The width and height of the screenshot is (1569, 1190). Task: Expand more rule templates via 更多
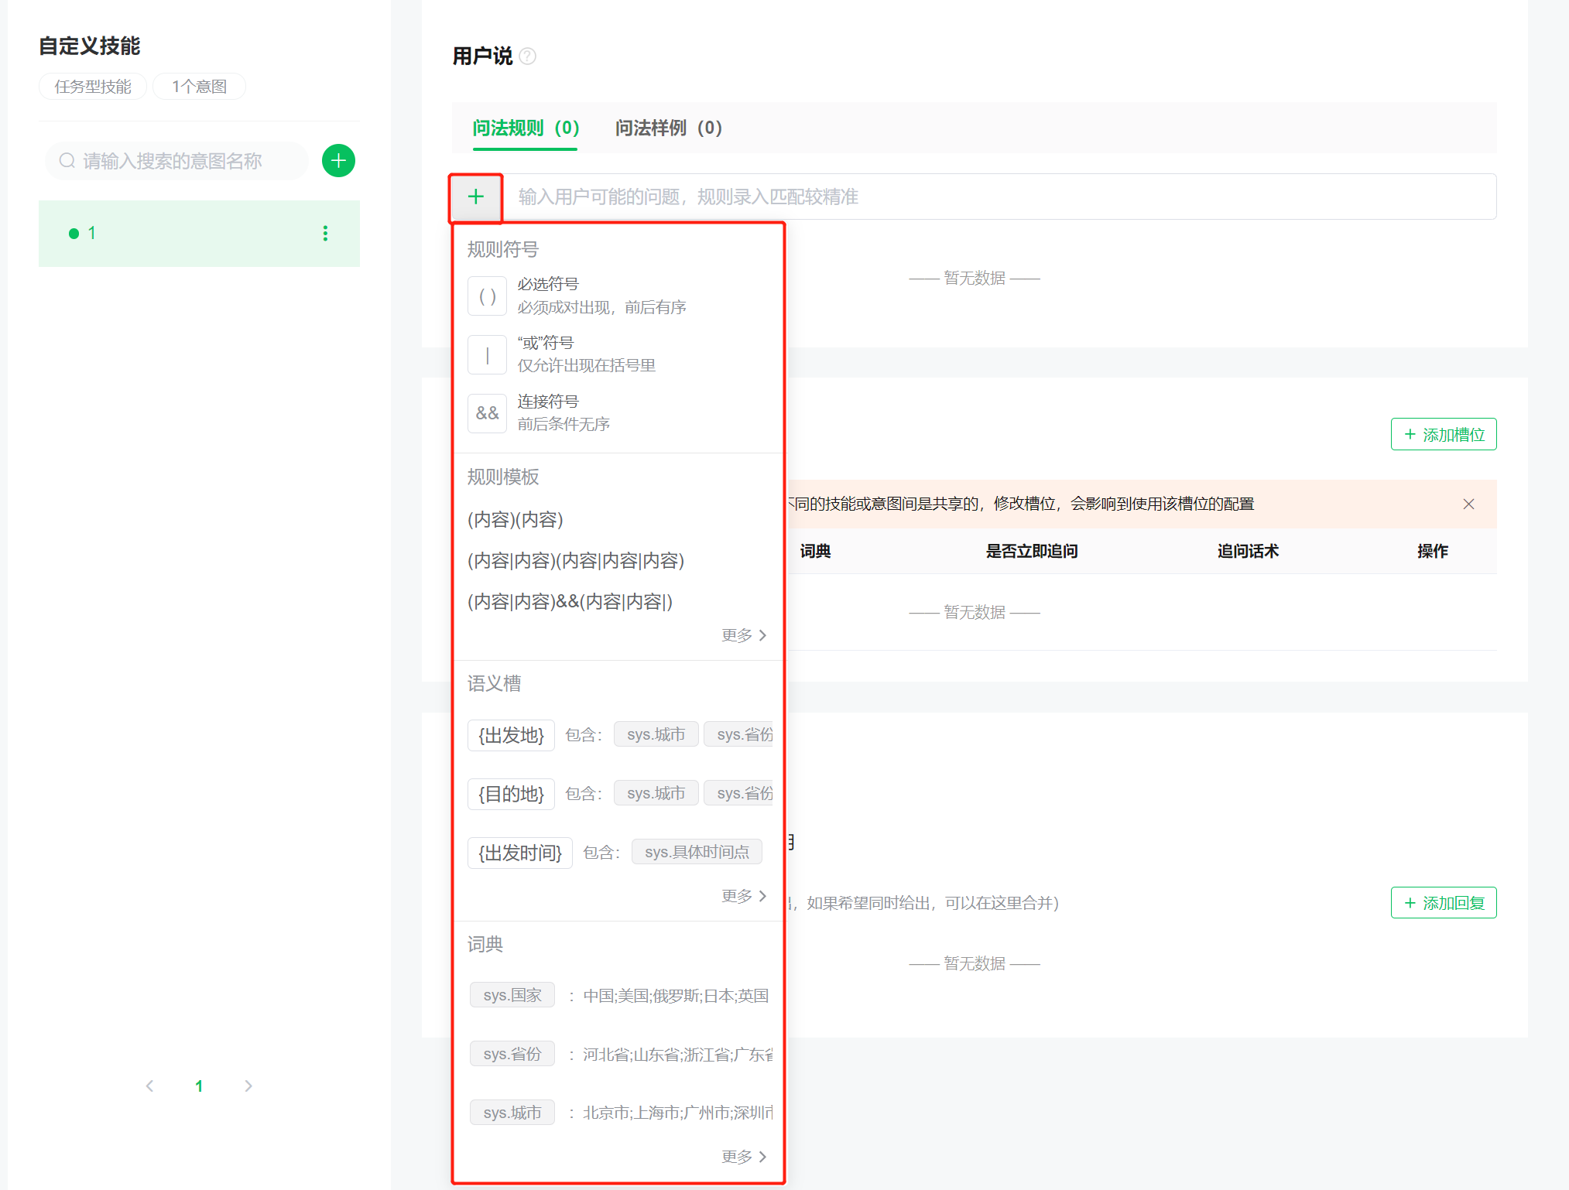tap(743, 635)
